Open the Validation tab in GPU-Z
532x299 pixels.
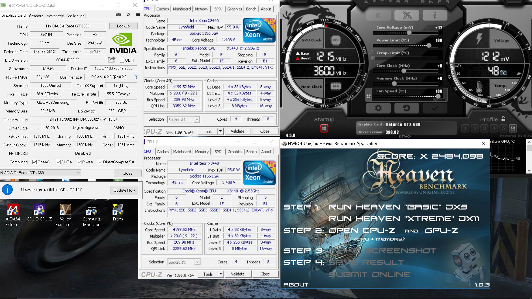[76, 16]
